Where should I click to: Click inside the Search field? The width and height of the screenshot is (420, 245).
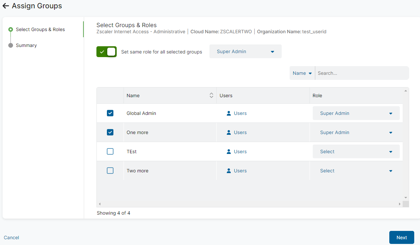coord(361,73)
